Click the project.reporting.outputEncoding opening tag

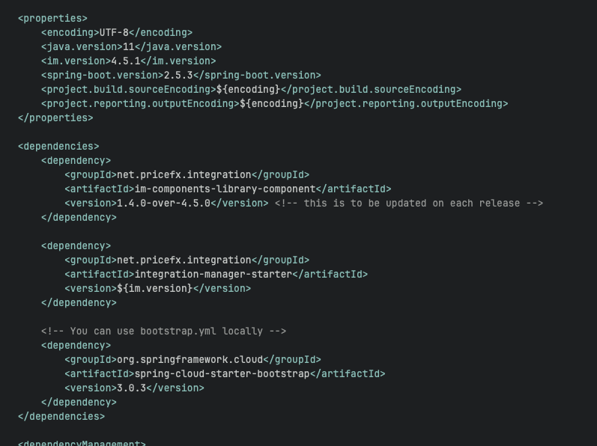pos(140,103)
